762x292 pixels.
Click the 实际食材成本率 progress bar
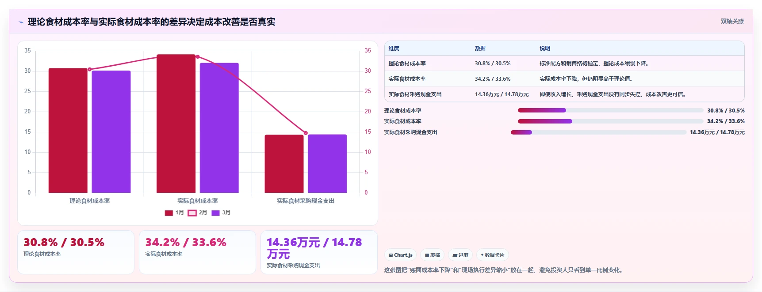[610, 121]
